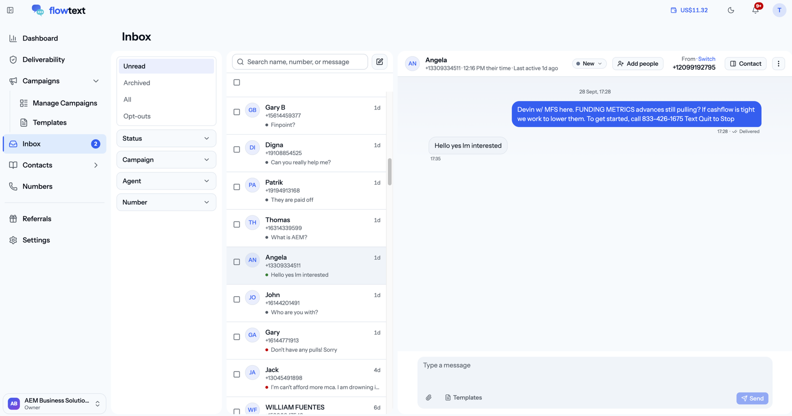Screen dimensions: 792x416
Task: Tick the checkbox for Patrik
Action: [237, 187]
